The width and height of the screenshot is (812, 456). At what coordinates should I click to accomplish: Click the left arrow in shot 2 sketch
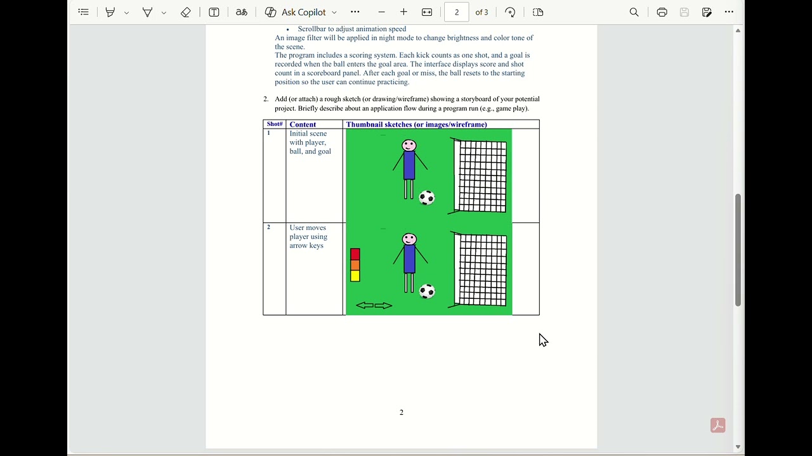pyautogui.click(x=365, y=305)
